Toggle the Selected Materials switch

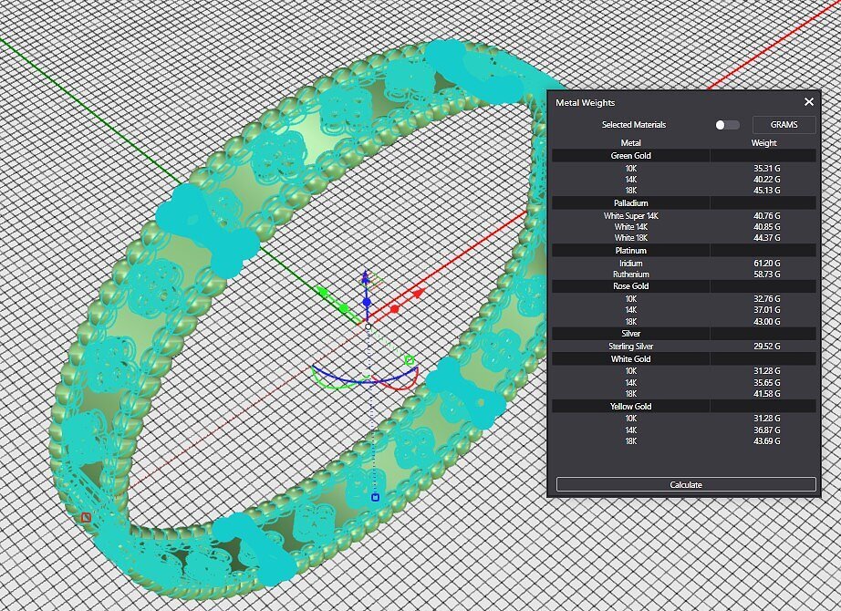pos(727,125)
